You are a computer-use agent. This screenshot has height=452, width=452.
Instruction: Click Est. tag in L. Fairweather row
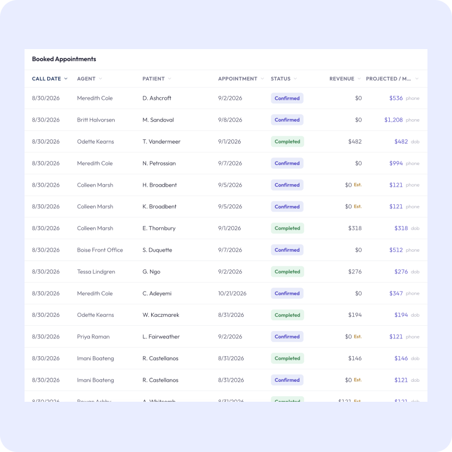click(x=358, y=336)
